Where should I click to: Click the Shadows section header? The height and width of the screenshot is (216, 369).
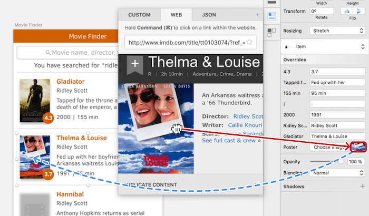tap(294, 186)
